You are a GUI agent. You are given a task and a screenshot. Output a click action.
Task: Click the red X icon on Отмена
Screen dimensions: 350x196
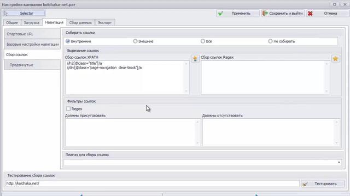(310, 13)
